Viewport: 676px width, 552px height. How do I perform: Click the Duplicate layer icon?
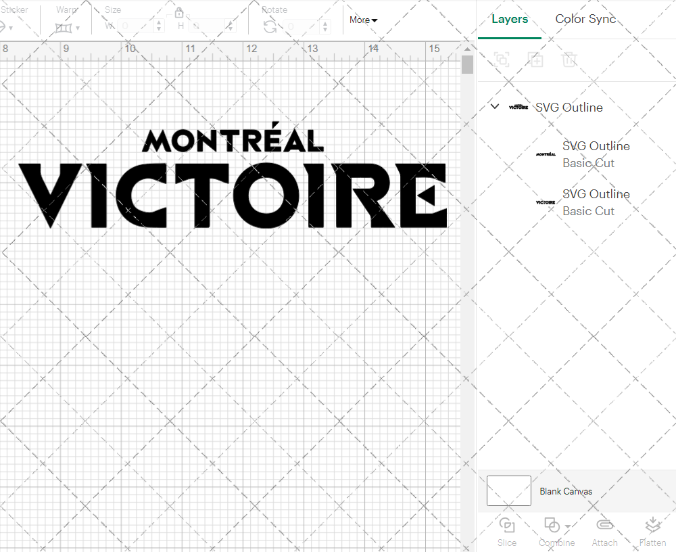pos(536,60)
